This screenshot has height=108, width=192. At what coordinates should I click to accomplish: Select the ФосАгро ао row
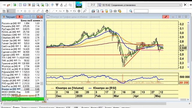(x=21, y=66)
